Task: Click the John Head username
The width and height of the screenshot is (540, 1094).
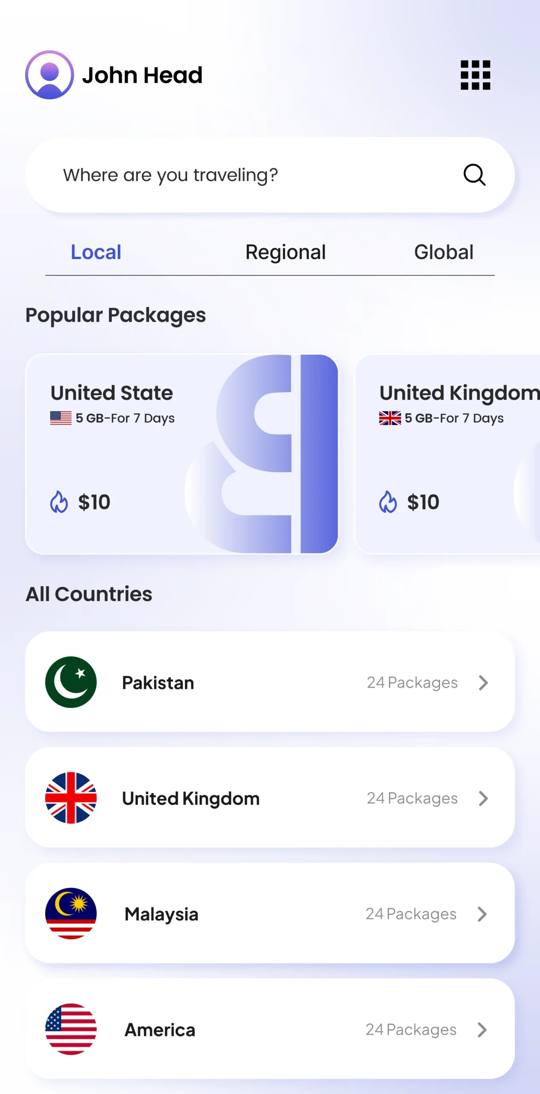Action: point(142,75)
